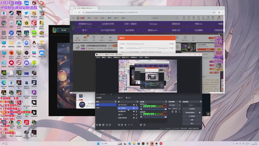
Task: Click Douyu search magnifier icon
Action: [176, 18]
